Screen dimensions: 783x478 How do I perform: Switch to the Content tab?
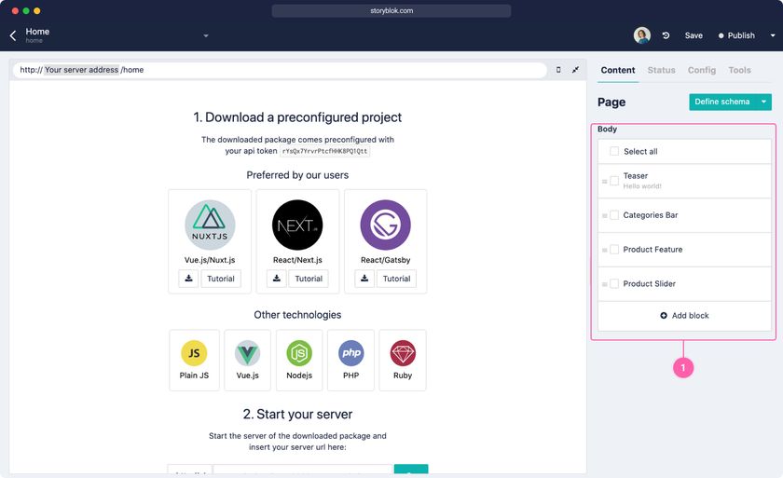(x=618, y=71)
